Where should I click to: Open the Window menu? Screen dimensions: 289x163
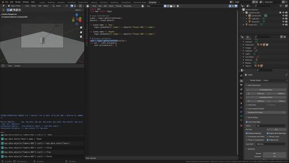(26, 2)
